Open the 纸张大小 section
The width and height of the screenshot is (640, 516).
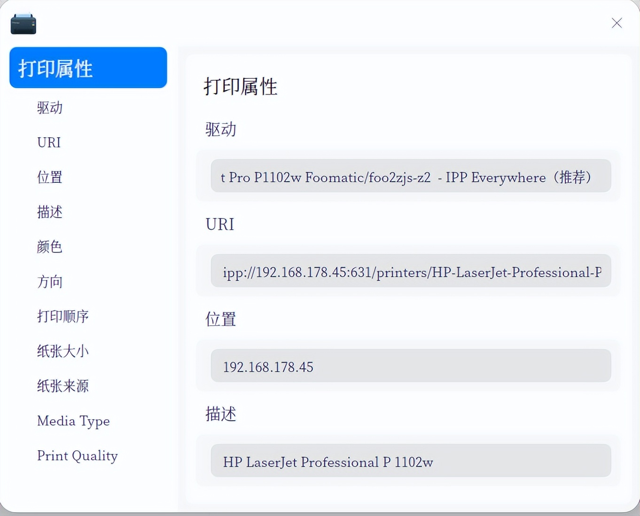[x=62, y=351]
